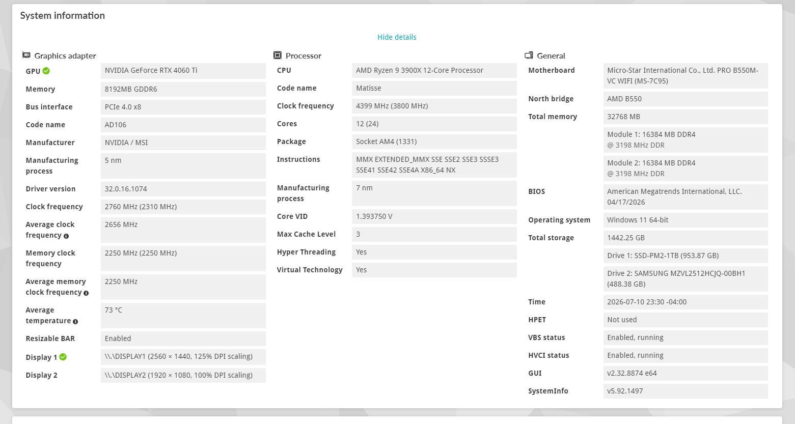Click the Processor chip icon

pyautogui.click(x=278, y=55)
